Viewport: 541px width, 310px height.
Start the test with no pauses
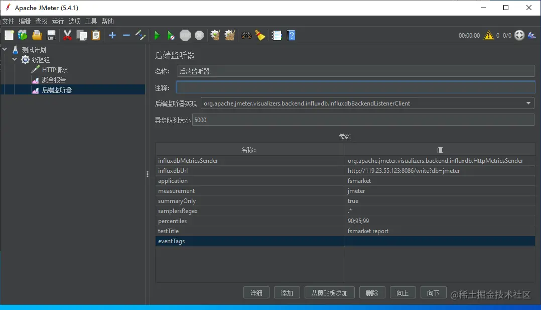point(171,35)
